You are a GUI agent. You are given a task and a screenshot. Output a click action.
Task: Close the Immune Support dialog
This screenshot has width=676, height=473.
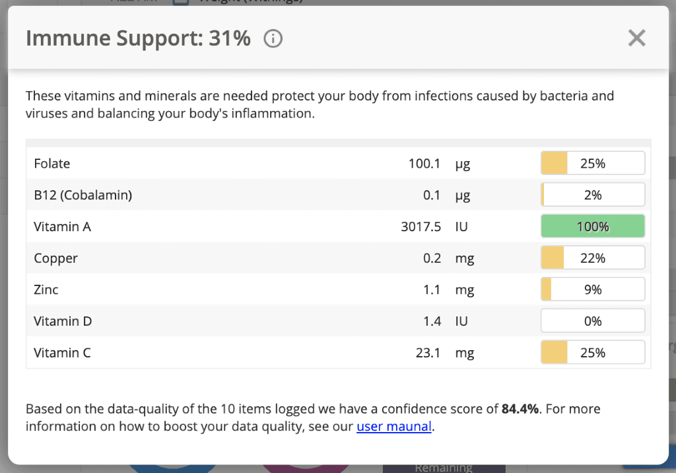click(636, 38)
